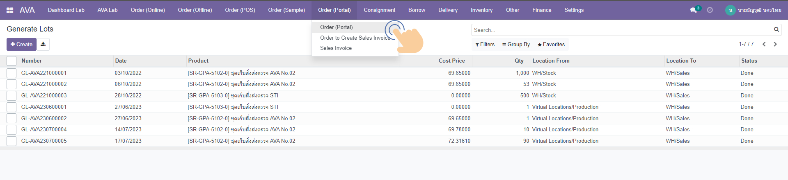
Task: Select checkbox for GL-AVA230700005
Action: pyautogui.click(x=11, y=141)
